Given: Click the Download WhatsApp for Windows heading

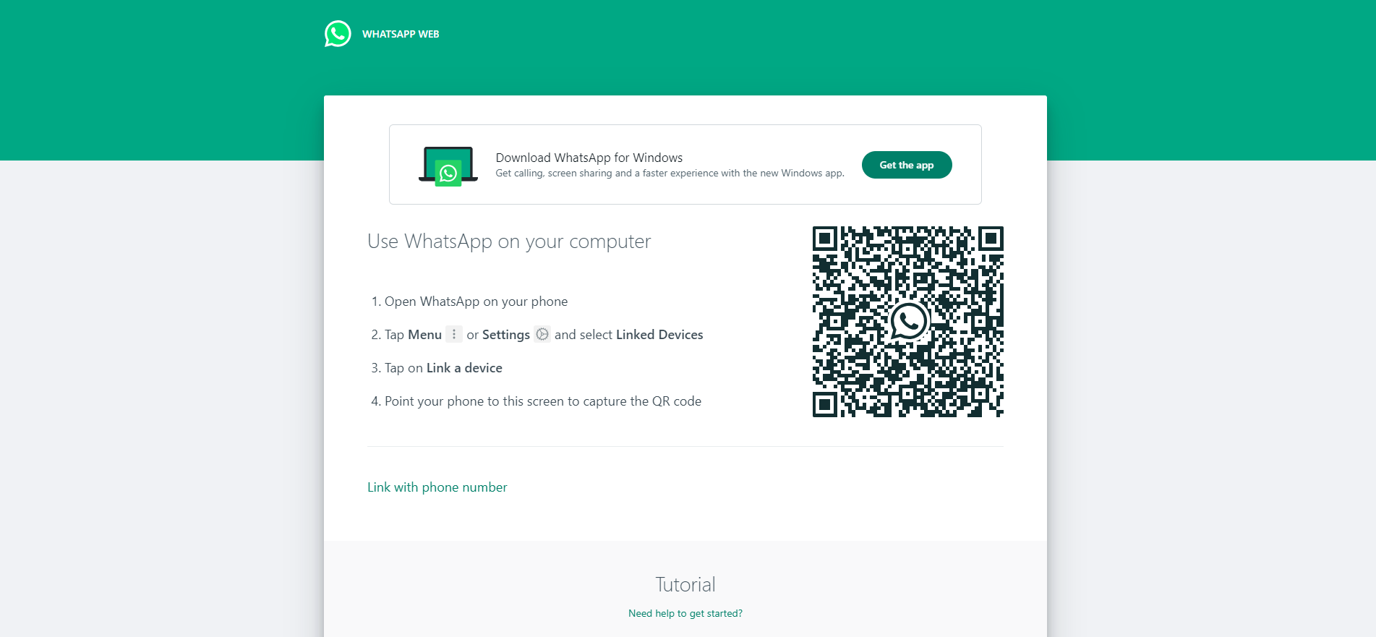Looking at the screenshot, I should 589,158.
